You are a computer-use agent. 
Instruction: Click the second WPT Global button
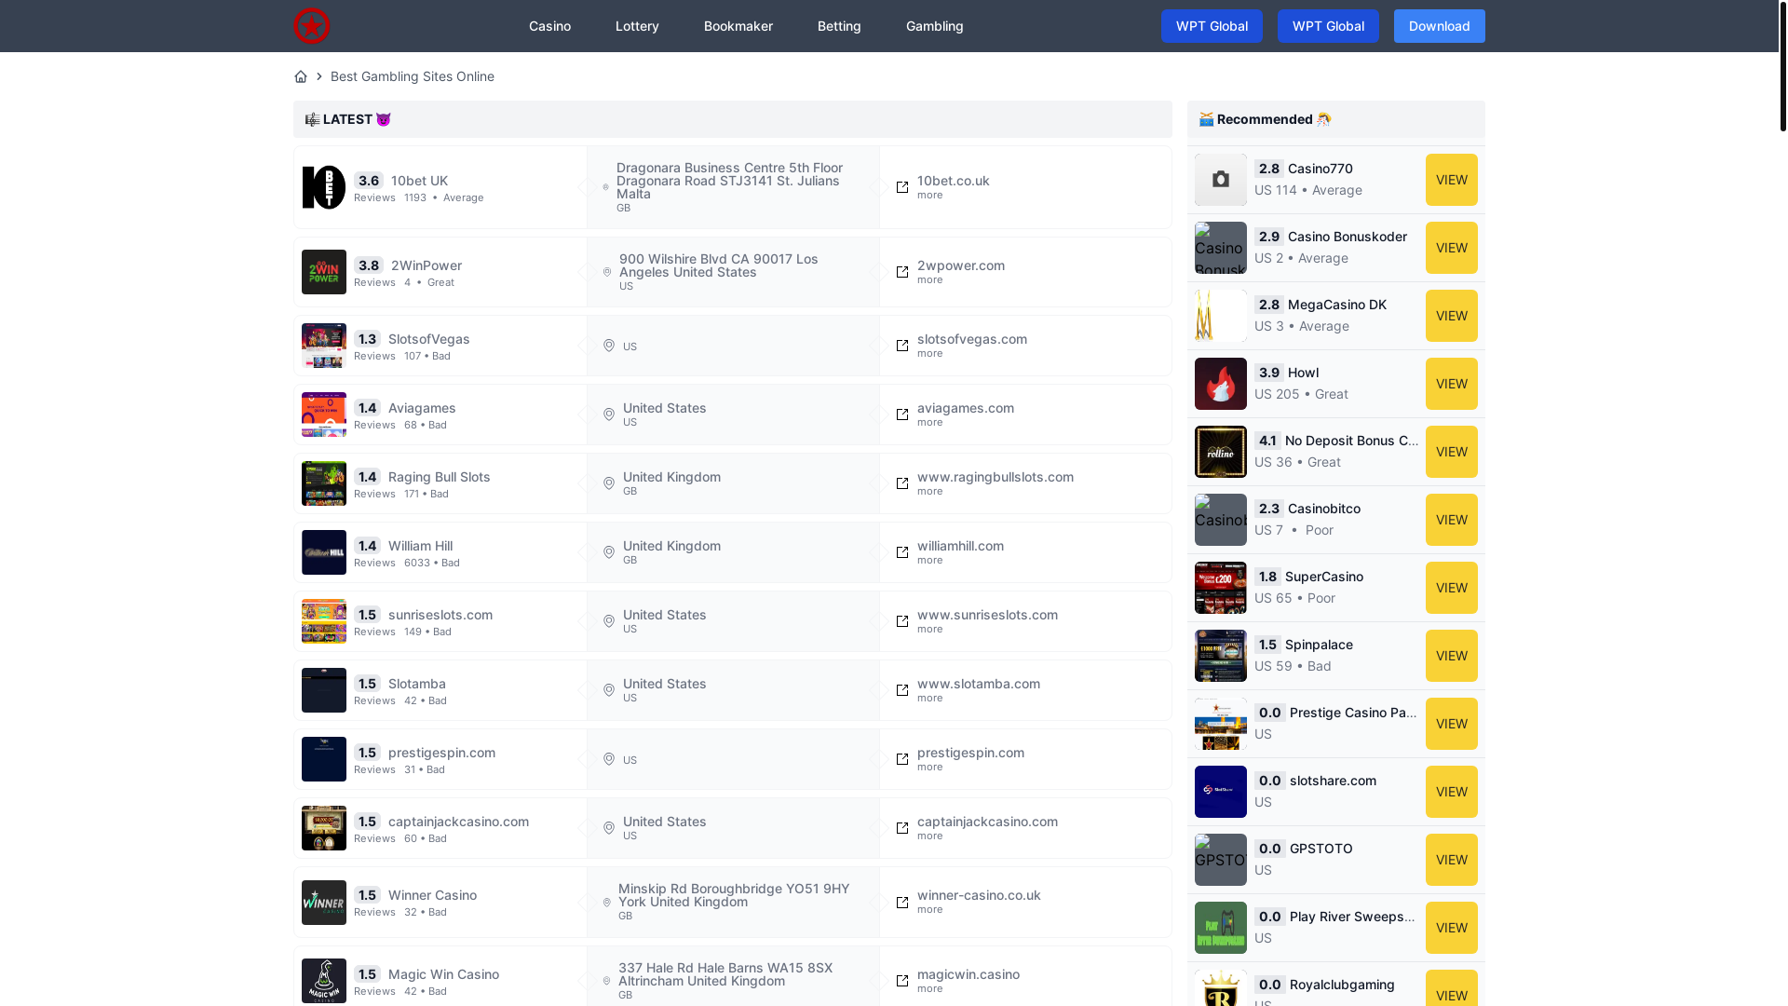1328,26
